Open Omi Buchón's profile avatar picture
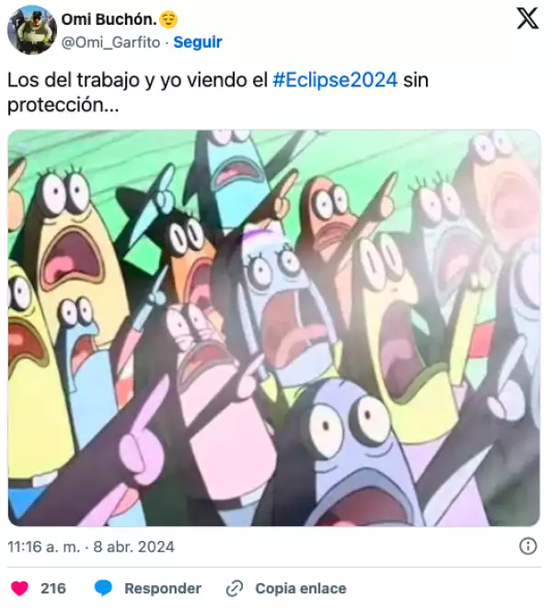The width and height of the screenshot is (552, 608). 32,29
